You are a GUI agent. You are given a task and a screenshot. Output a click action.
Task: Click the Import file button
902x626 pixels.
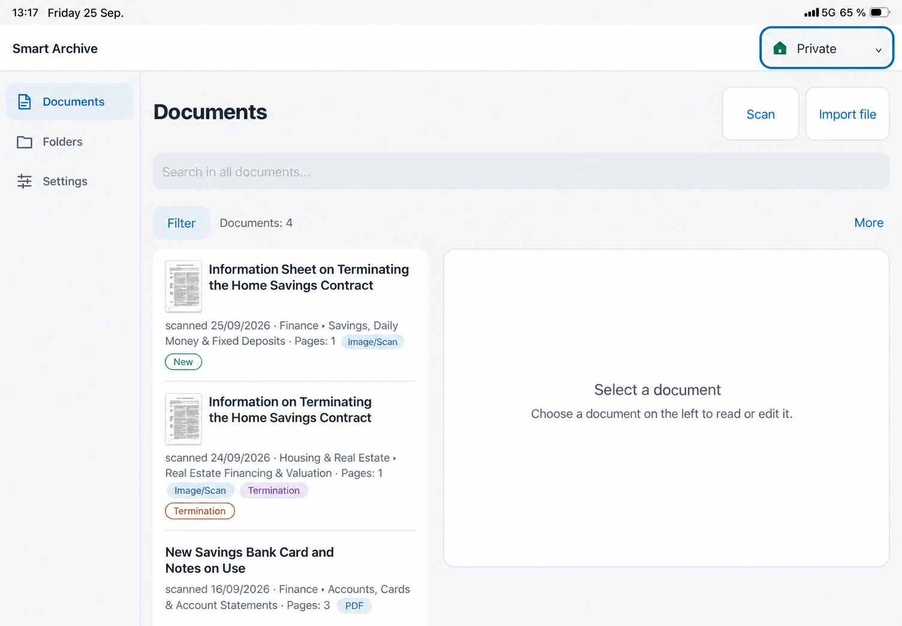click(847, 114)
